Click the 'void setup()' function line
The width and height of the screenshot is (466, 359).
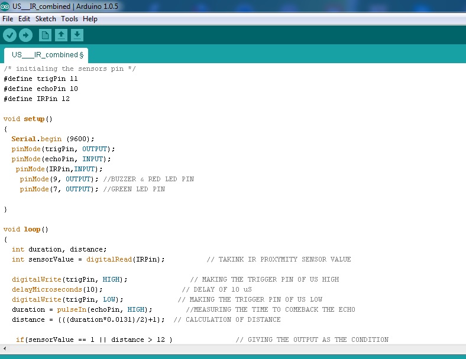tap(28, 119)
